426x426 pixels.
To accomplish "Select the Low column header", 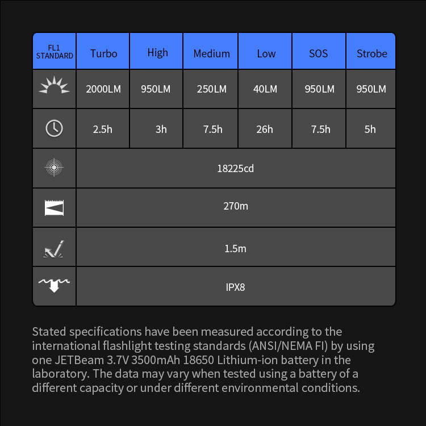I will point(266,53).
